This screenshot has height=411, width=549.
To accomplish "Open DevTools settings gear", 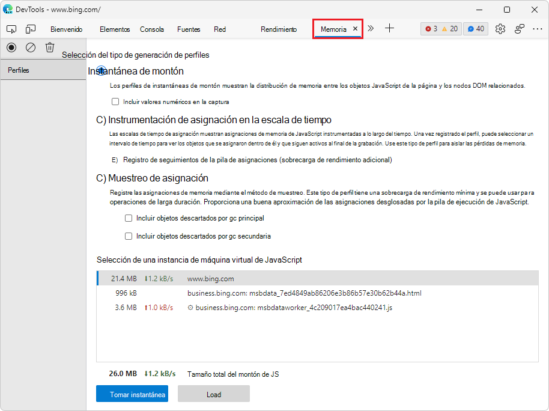I will tap(500, 29).
